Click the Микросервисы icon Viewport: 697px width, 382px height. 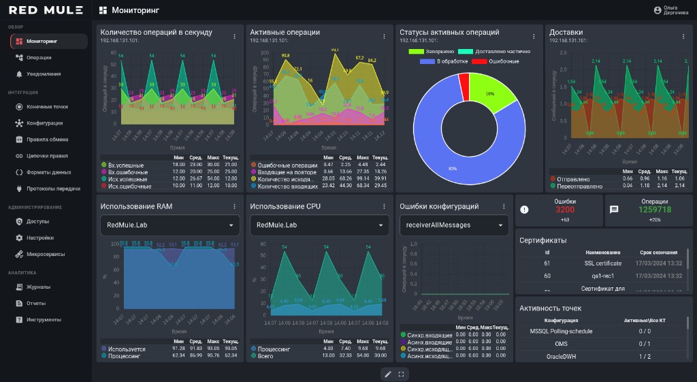19,255
